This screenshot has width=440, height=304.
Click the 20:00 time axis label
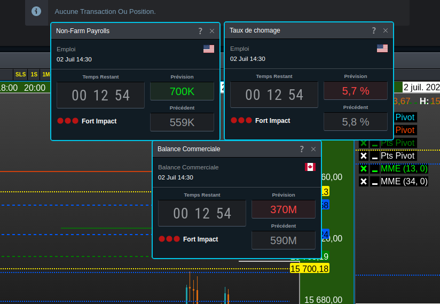click(x=35, y=88)
